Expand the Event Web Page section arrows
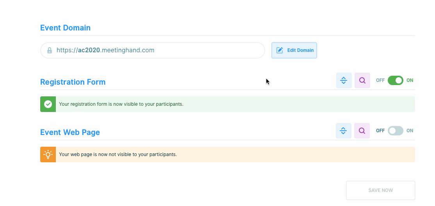The image size is (435, 206). click(344, 131)
